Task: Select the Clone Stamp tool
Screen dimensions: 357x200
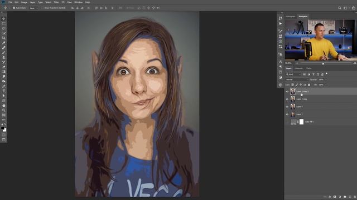Action: point(4,57)
